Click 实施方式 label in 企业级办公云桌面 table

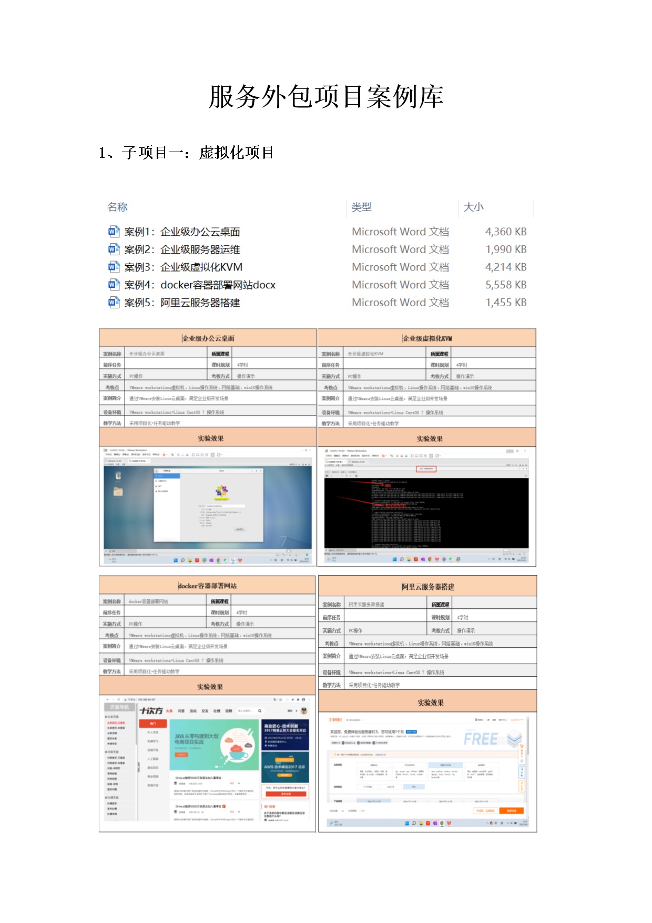point(112,376)
